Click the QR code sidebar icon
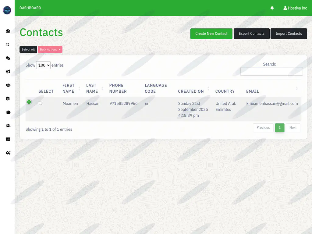Screen dimensions: 312x234 coord(8,44)
